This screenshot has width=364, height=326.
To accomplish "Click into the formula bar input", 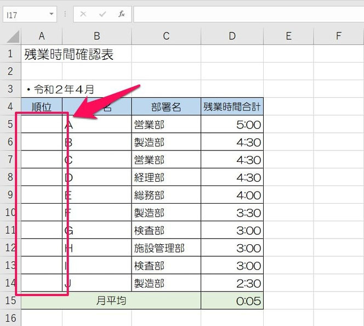I will (249, 14).
